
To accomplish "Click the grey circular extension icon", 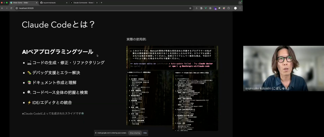I will pyautogui.click(x=210, y=8).
